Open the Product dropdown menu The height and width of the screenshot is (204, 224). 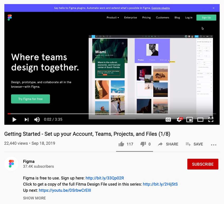pos(113,18)
